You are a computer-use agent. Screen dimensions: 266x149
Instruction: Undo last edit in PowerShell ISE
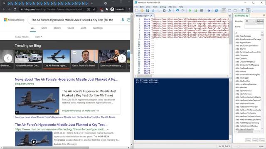[177, 10]
